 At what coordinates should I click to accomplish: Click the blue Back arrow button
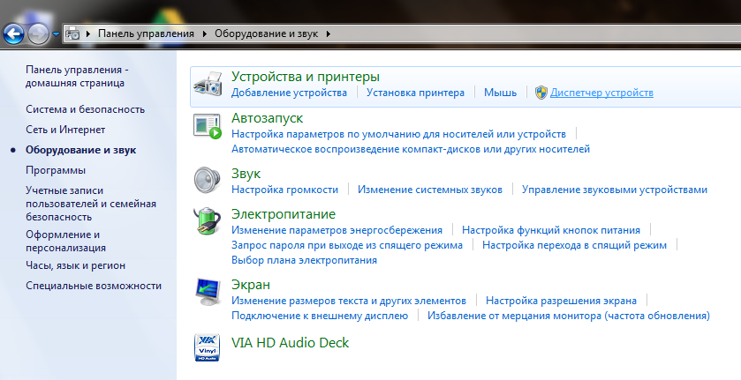[x=13, y=34]
